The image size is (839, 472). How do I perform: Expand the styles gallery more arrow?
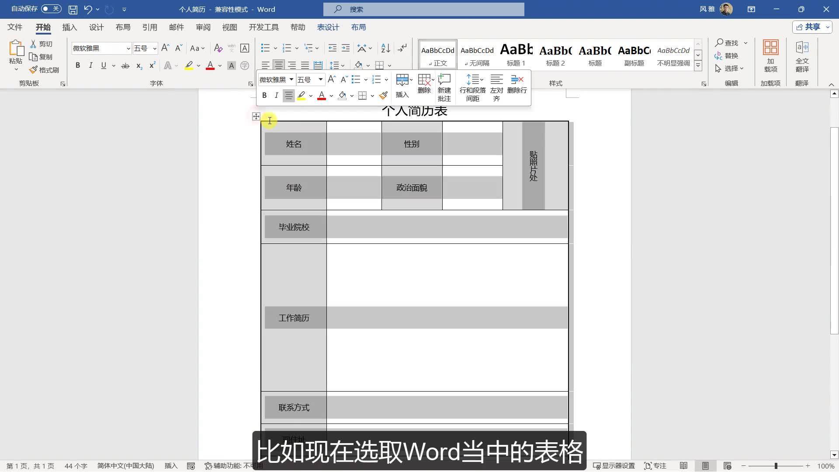point(698,66)
